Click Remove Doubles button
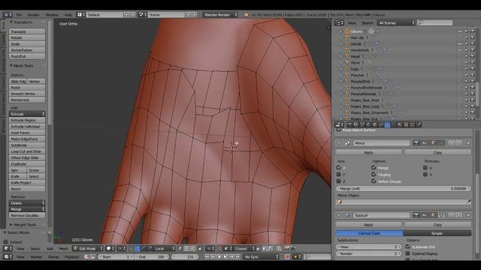 (27, 215)
